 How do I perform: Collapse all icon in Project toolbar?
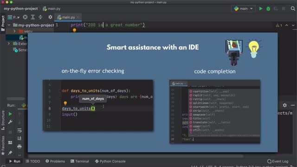click(40, 17)
